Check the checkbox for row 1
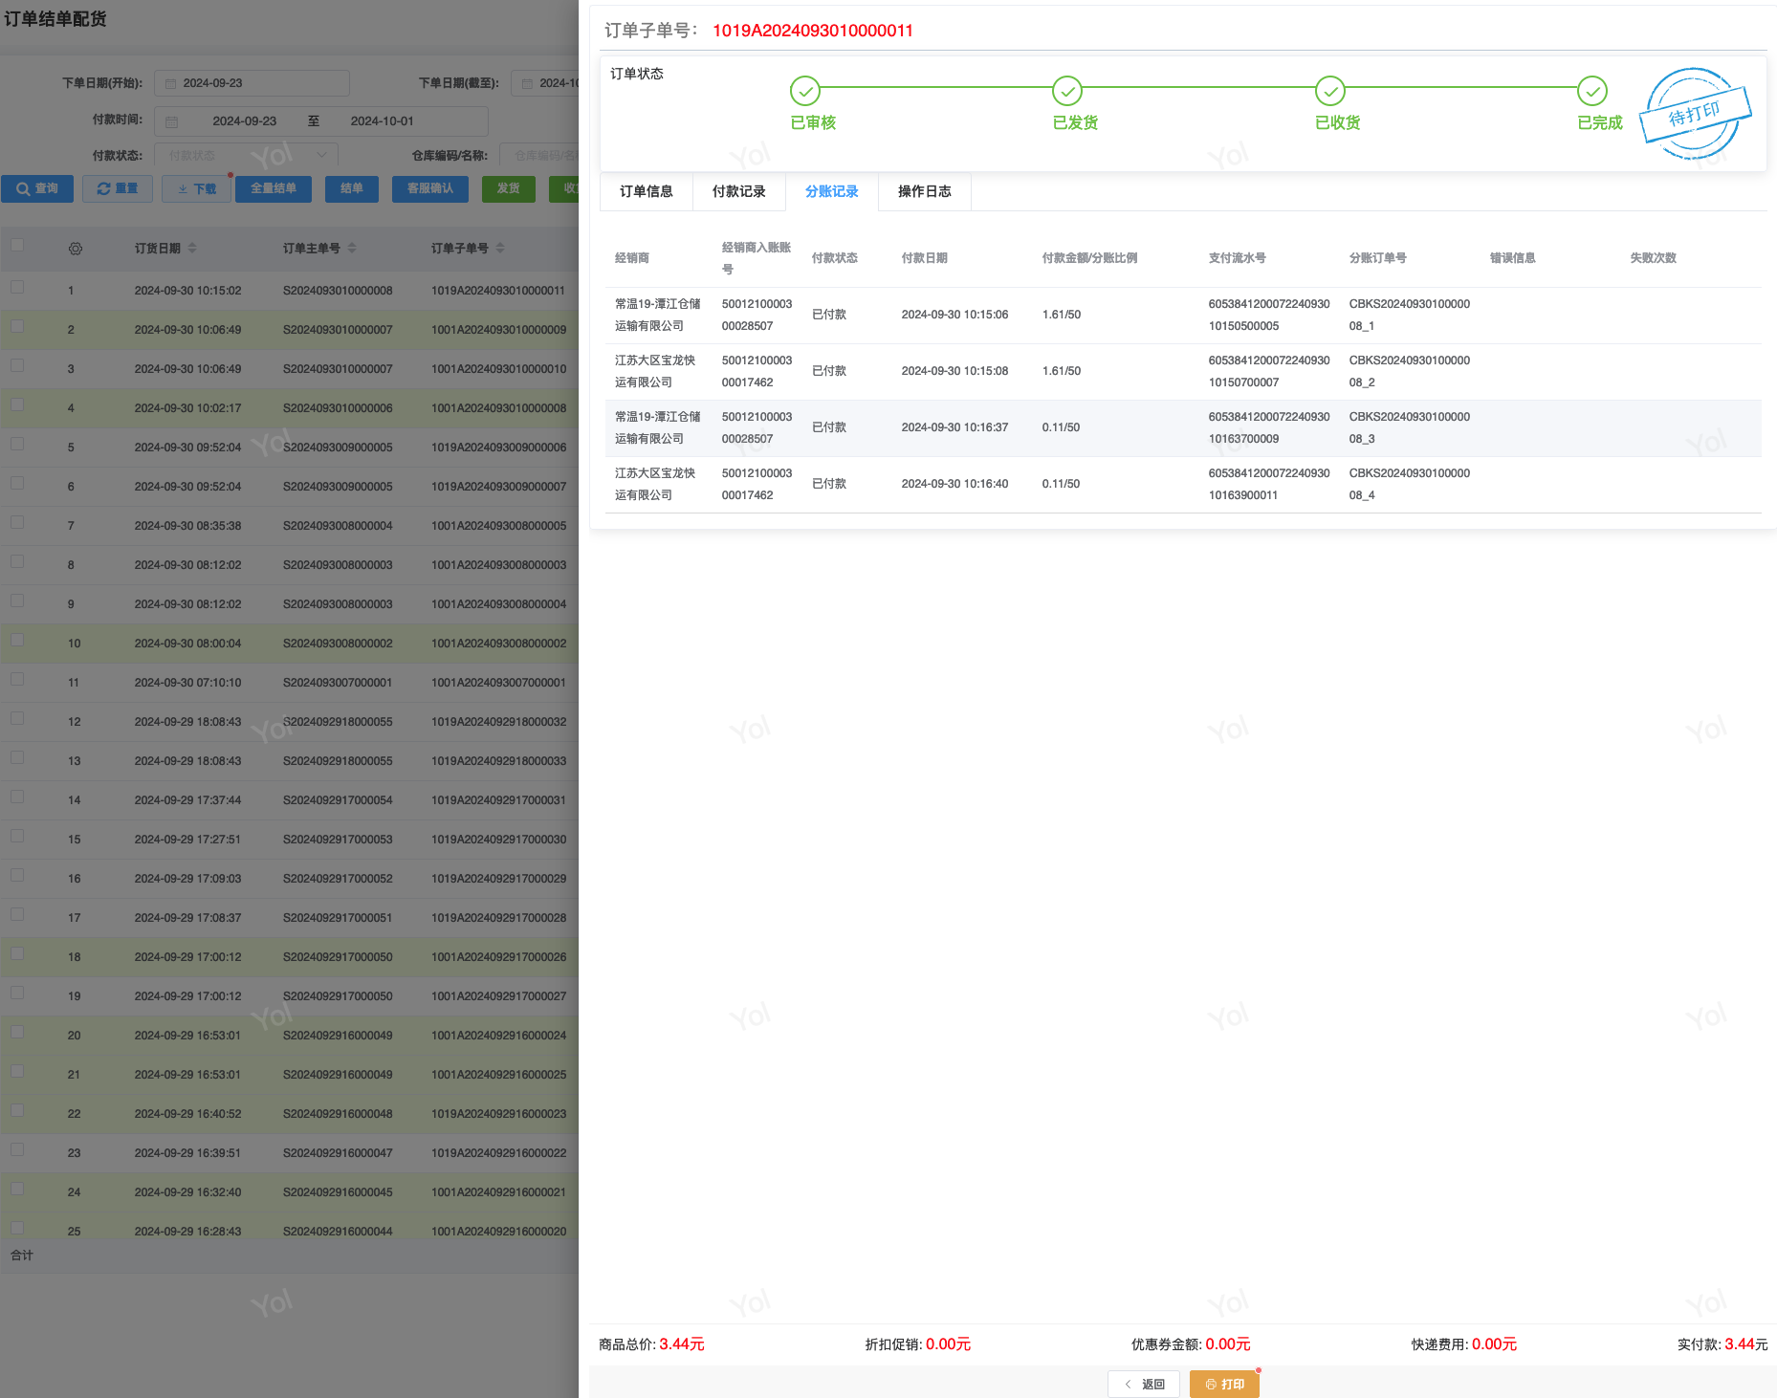This screenshot has width=1777, height=1398. pos(17,287)
